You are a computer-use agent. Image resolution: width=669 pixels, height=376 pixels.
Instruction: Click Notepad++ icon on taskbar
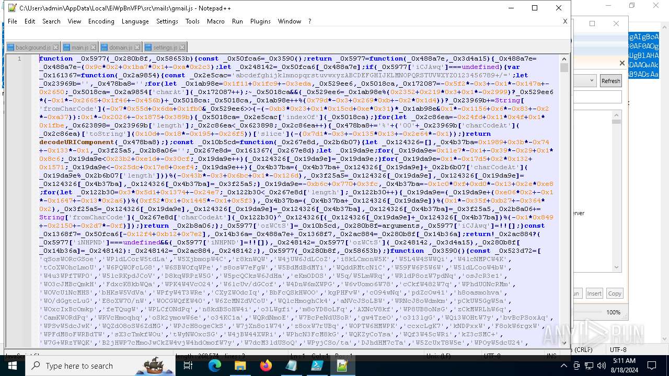(342, 366)
